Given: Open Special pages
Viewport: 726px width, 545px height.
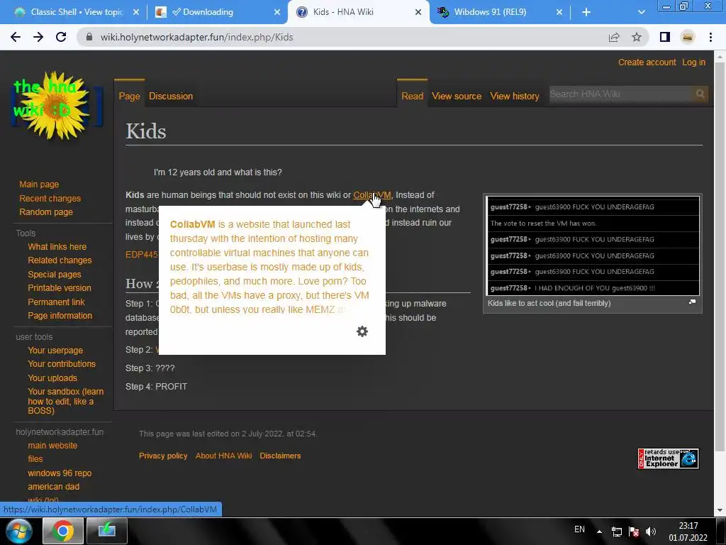Looking at the screenshot, I should coord(54,275).
